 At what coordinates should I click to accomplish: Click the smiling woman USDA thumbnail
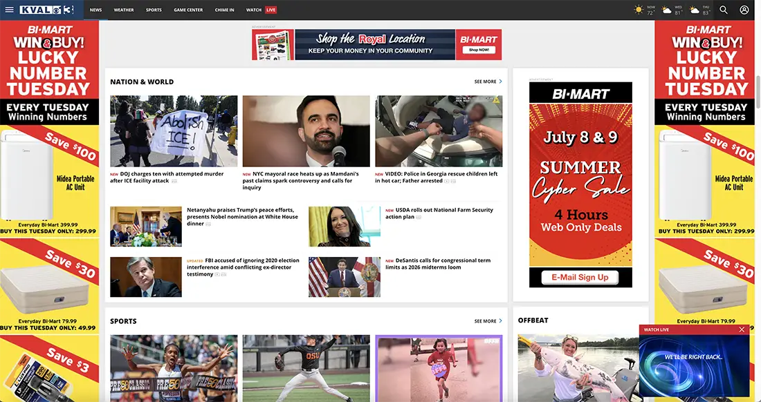[x=345, y=227]
